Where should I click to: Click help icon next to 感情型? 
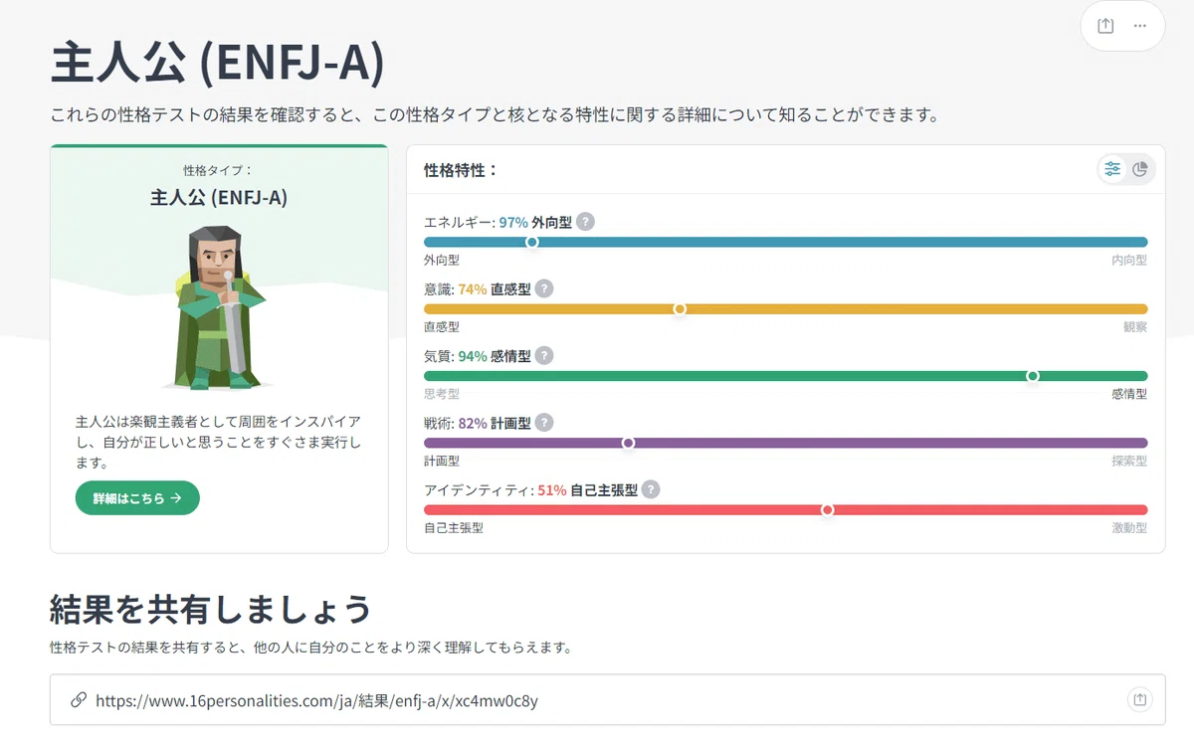(x=544, y=355)
